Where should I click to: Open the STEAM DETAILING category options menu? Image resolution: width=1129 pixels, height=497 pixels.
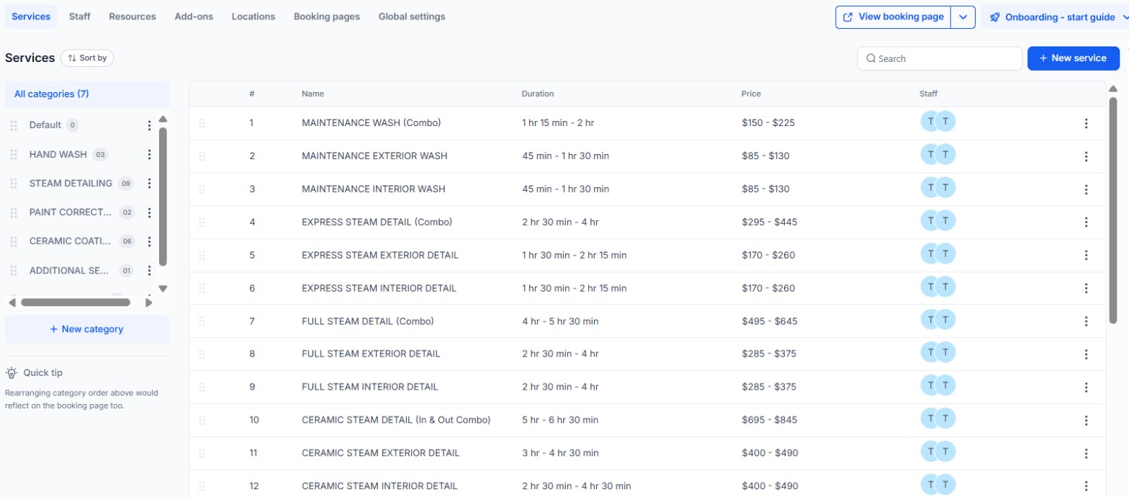[x=149, y=183]
